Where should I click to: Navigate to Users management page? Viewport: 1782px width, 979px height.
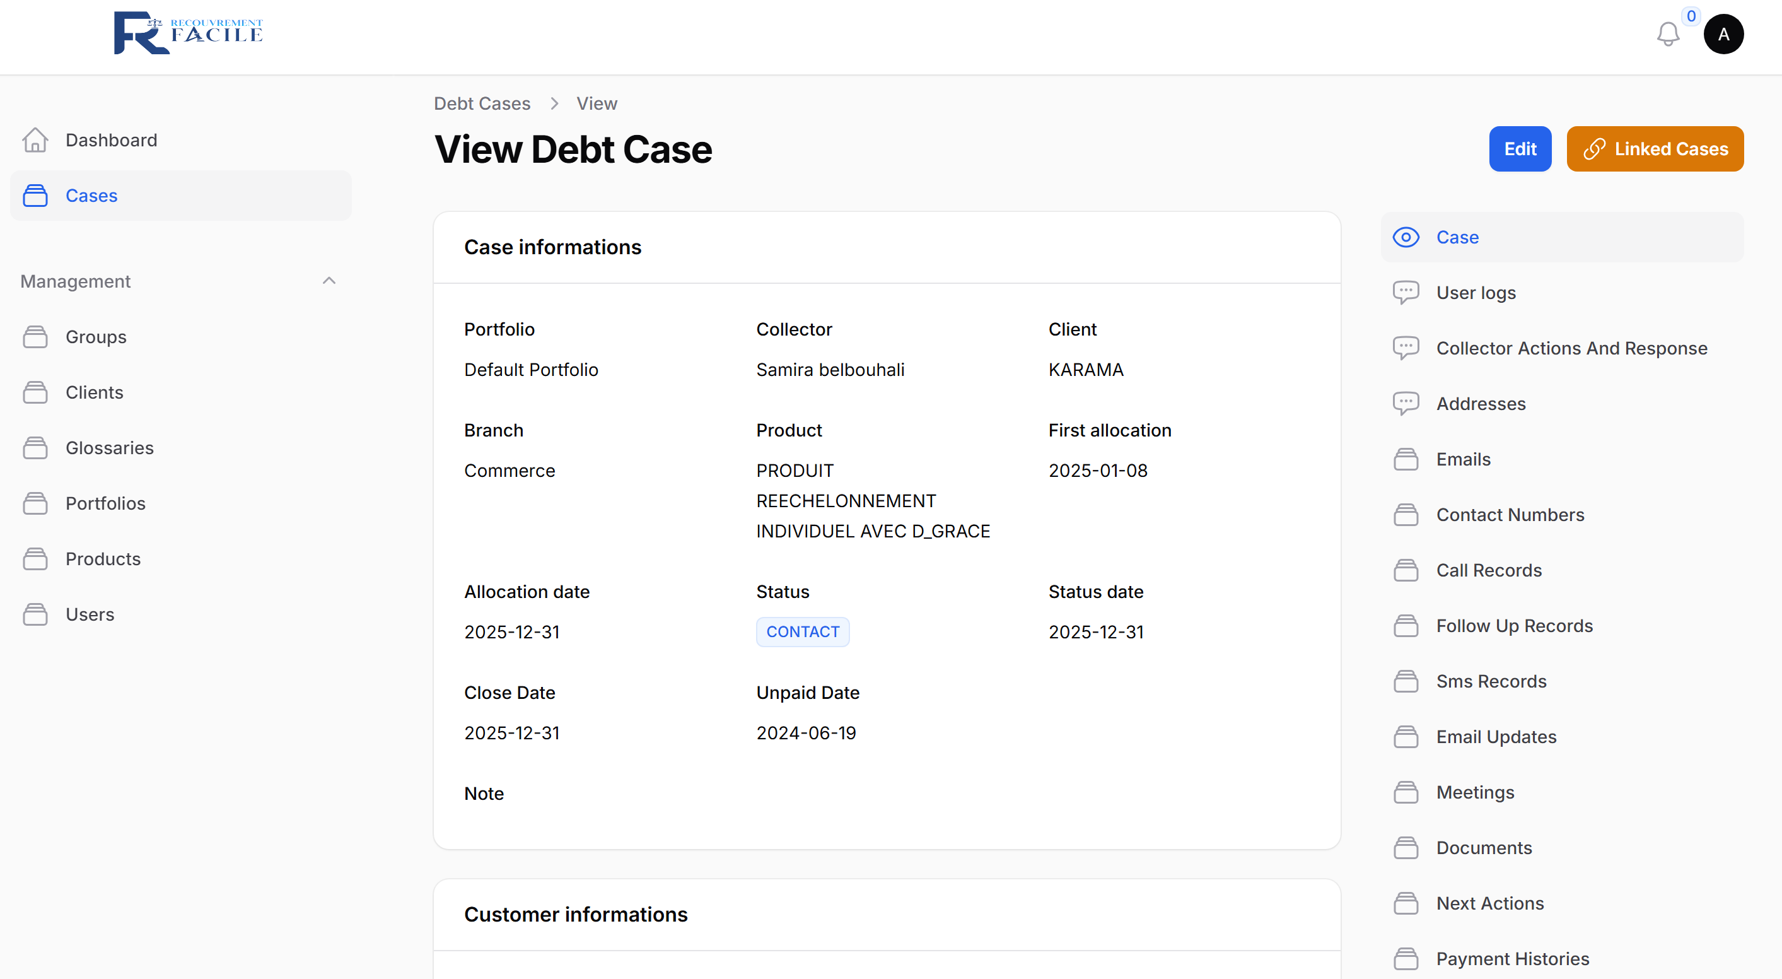[x=90, y=614]
